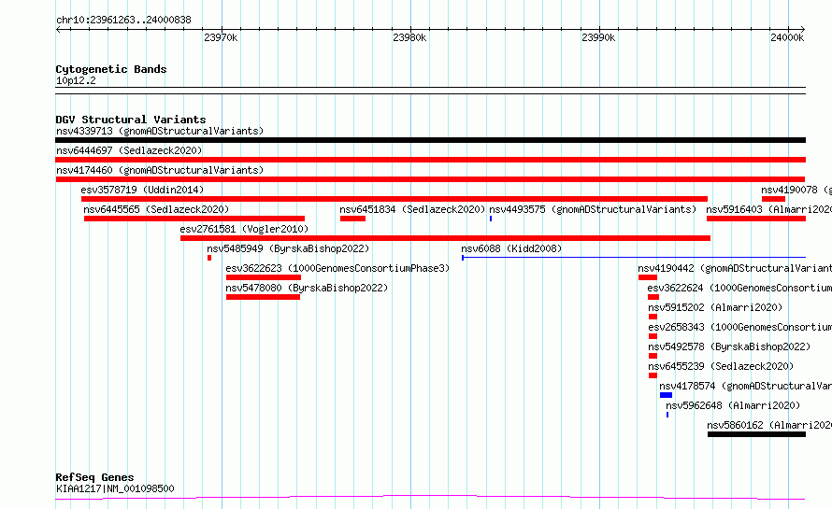Click the 23970k ruler tick label
832x509 pixels.
pos(221,37)
